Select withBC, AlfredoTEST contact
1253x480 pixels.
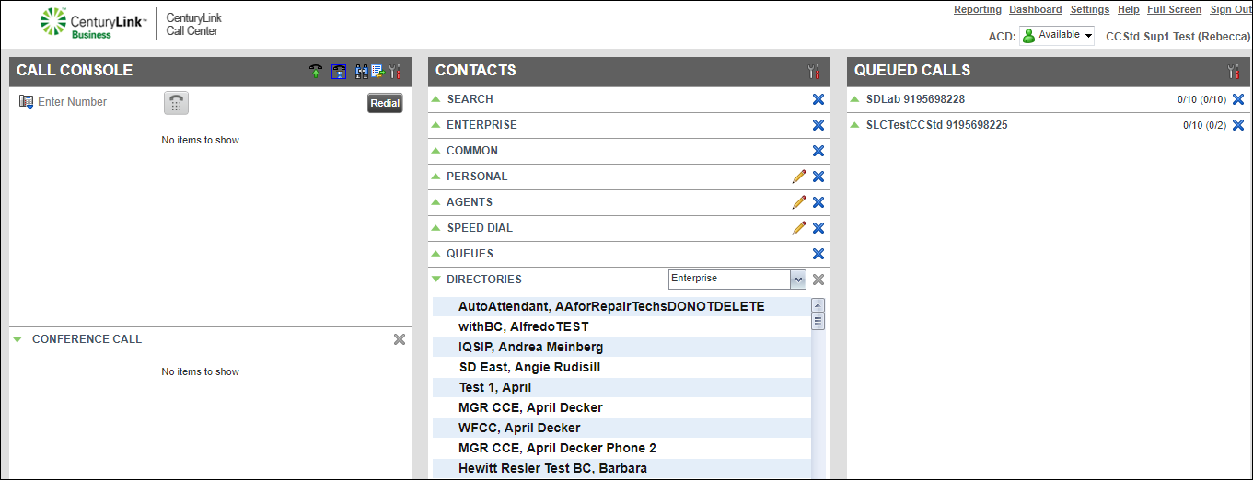coord(621,326)
